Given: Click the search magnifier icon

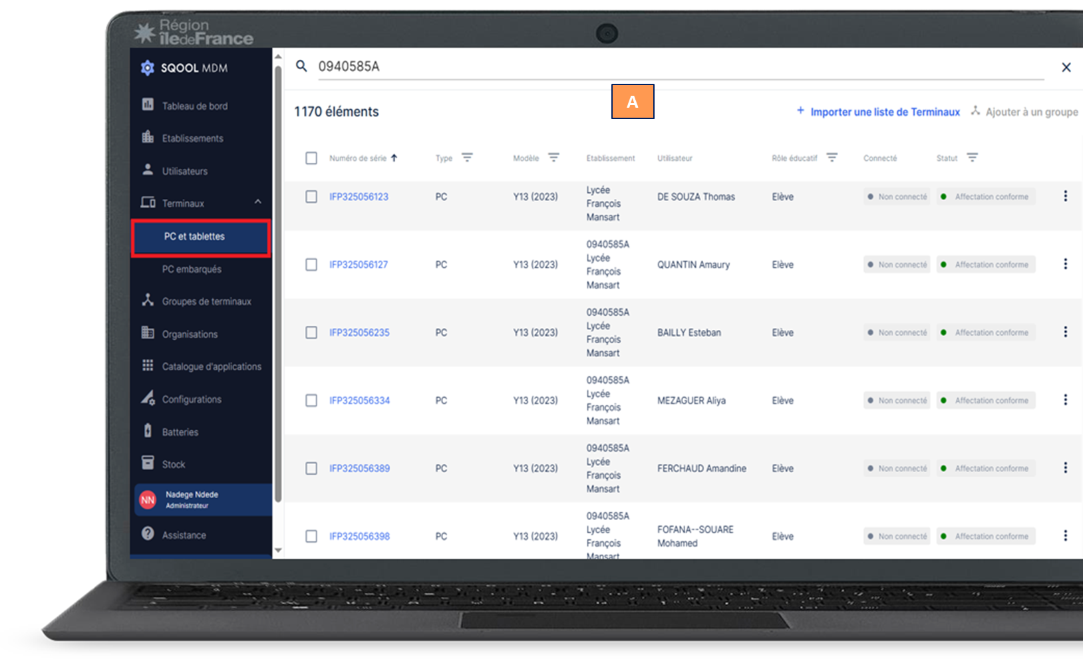Looking at the screenshot, I should tap(301, 66).
